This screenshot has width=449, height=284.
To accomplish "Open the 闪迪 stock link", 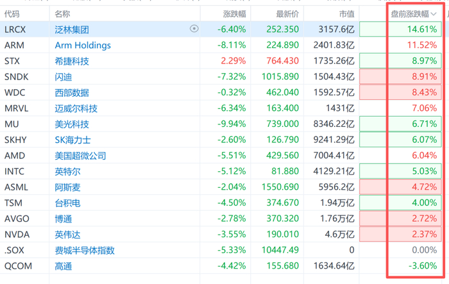I will click(64, 77).
